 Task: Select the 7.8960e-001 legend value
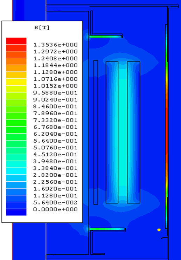(x=56, y=113)
